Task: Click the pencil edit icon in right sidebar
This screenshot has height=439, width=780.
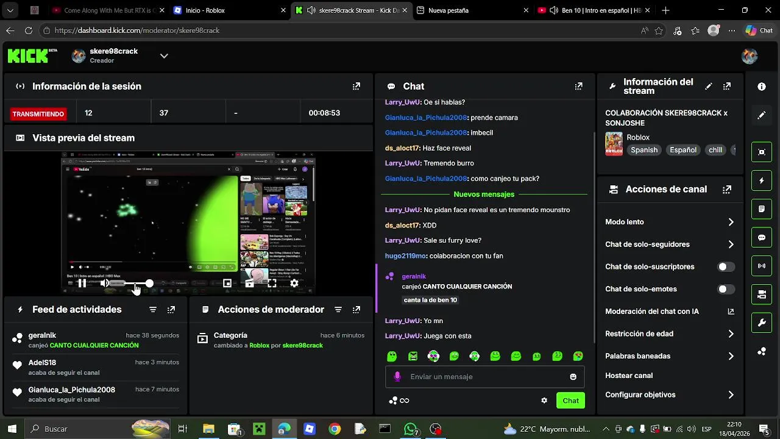Action: point(762,115)
